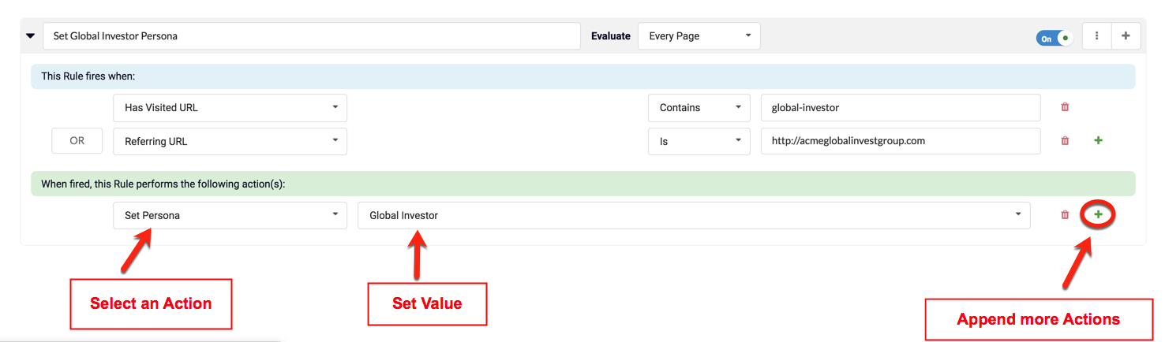Open the 'Global Investor' value dropdown
Image resolution: width=1165 pixels, height=342 pixels.
tap(693, 215)
